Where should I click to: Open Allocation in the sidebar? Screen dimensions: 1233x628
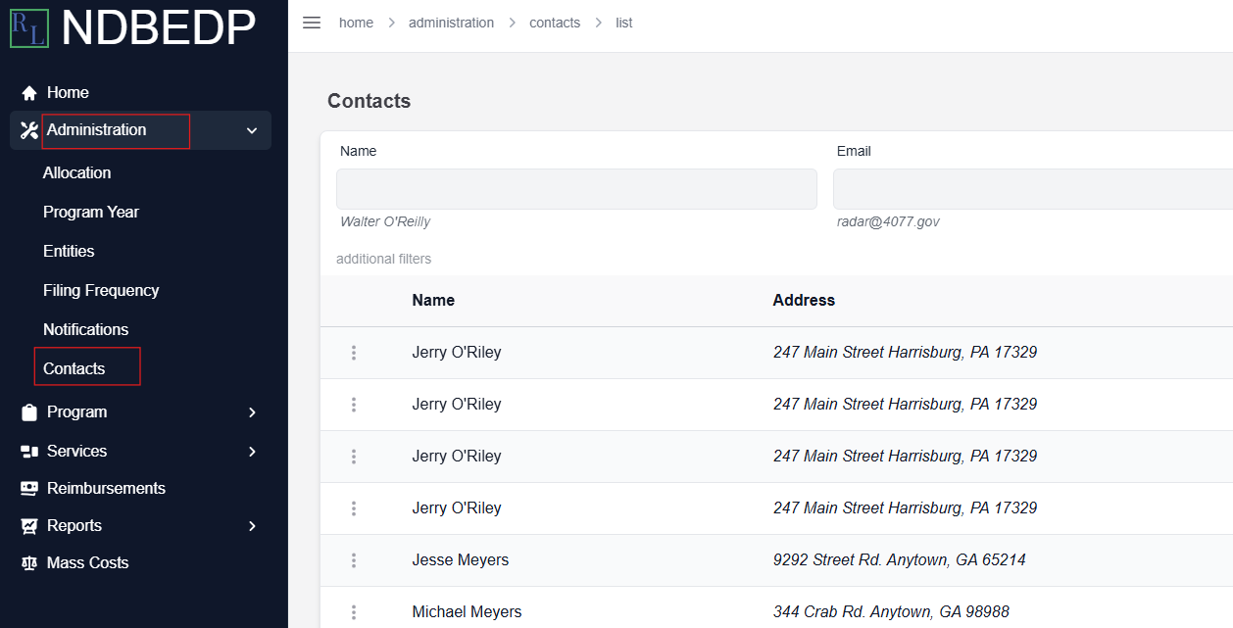pyautogui.click(x=76, y=172)
